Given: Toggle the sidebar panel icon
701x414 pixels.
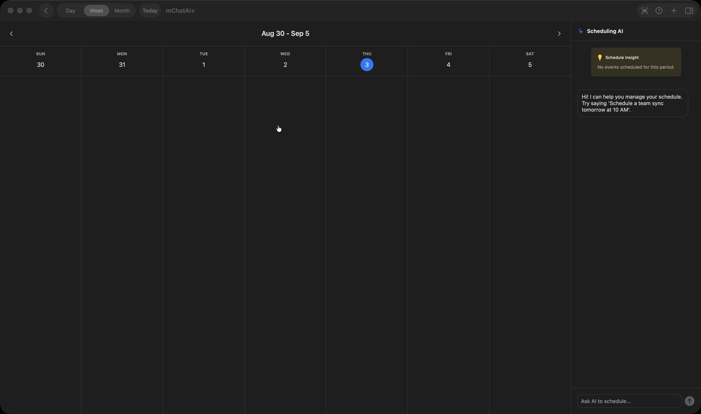Looking at the screenshot, I should [689, 11].
